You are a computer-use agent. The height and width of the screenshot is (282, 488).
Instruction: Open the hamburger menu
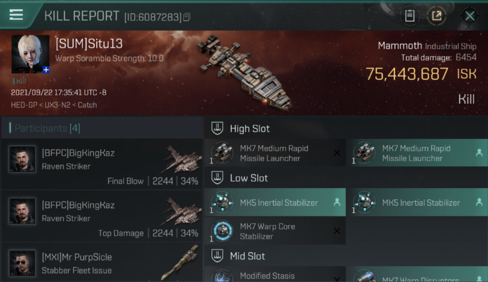[16, 15]
